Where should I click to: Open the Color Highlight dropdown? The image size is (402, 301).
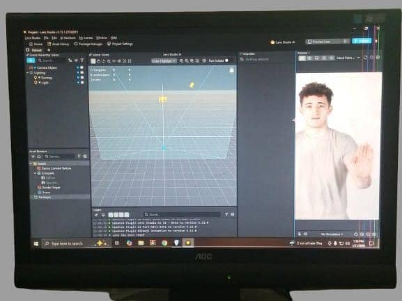[164, 61]
